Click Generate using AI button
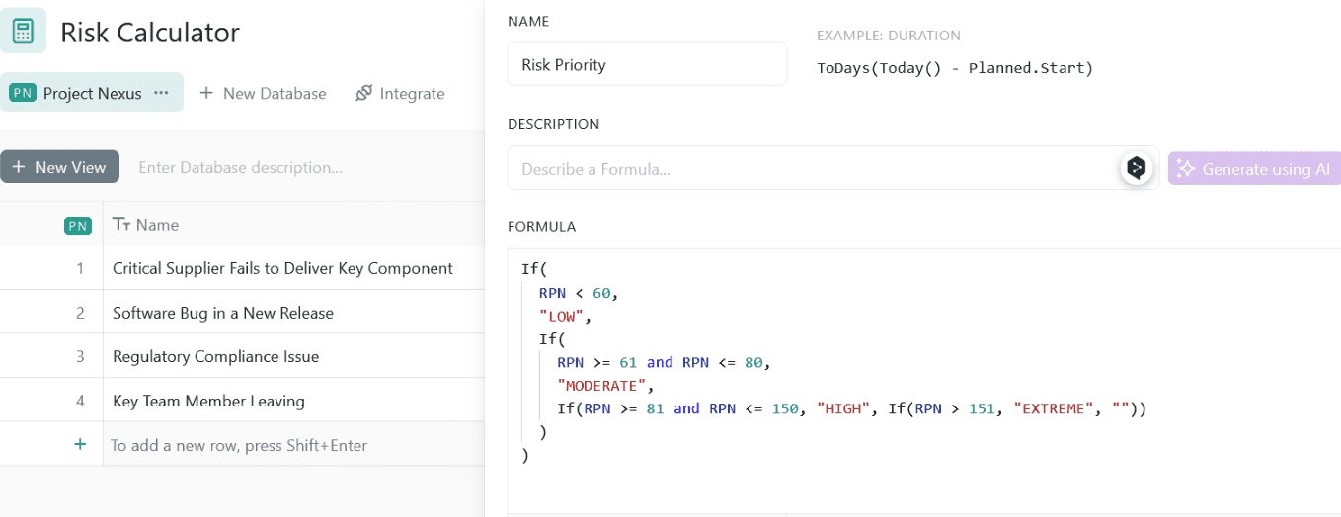The image size is (1341, 517). 1254,169
